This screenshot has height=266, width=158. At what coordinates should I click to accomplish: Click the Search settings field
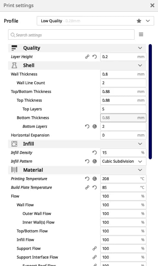pyautogui.click(x=71, y=35)
